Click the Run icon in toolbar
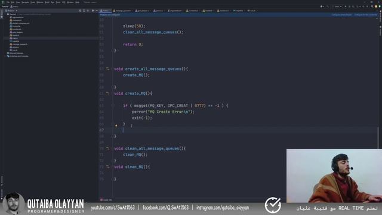The image size is (382, 215). click(346, 7)
